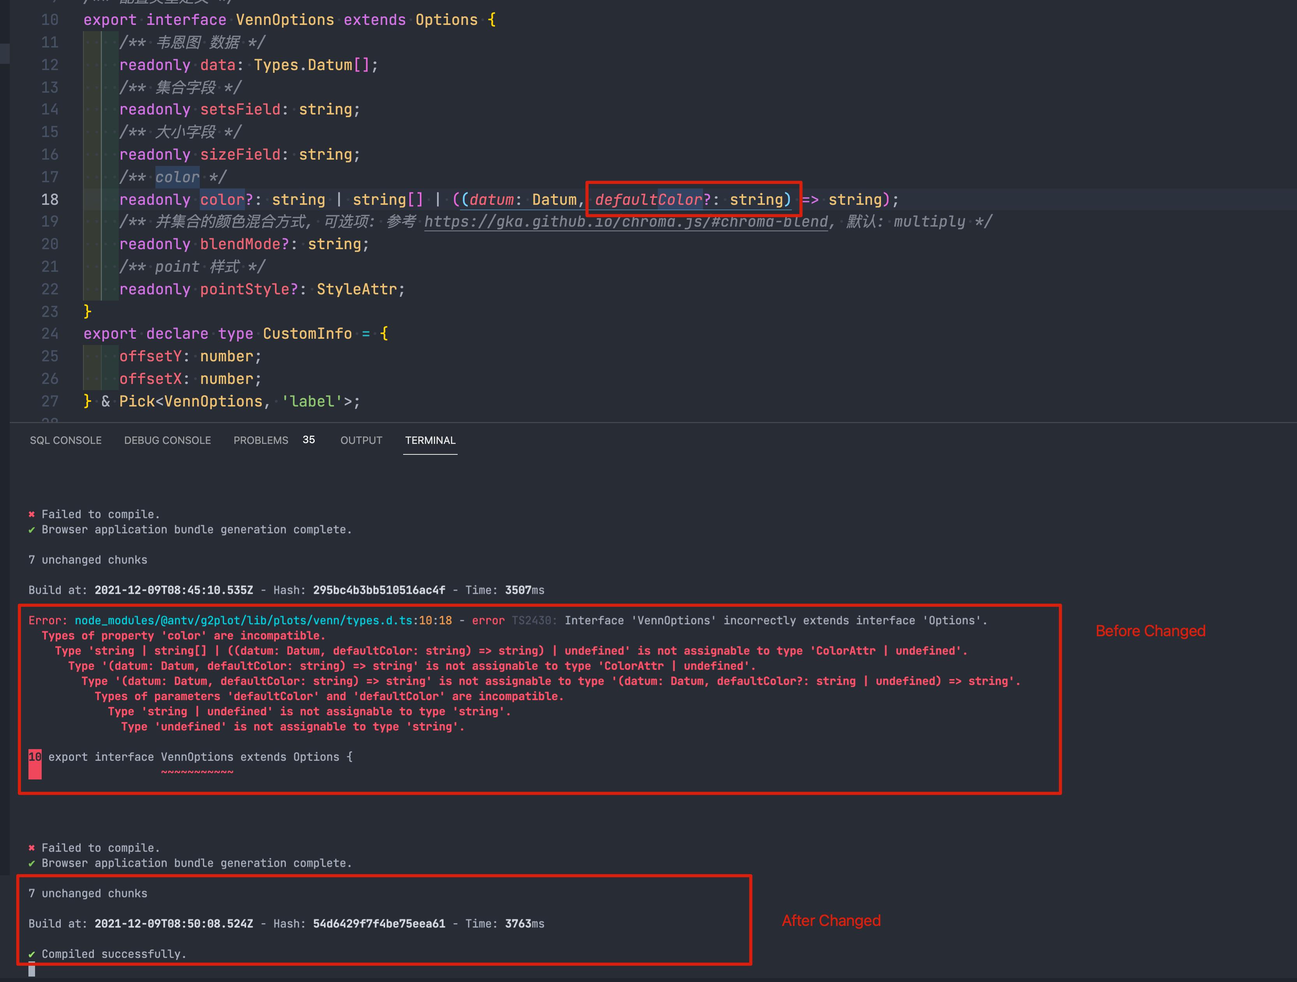Click the CustomInfo type name on line 24

307,334
